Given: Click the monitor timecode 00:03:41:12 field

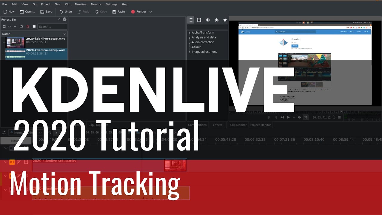Looking at the screenshot, I should point(321,117).
